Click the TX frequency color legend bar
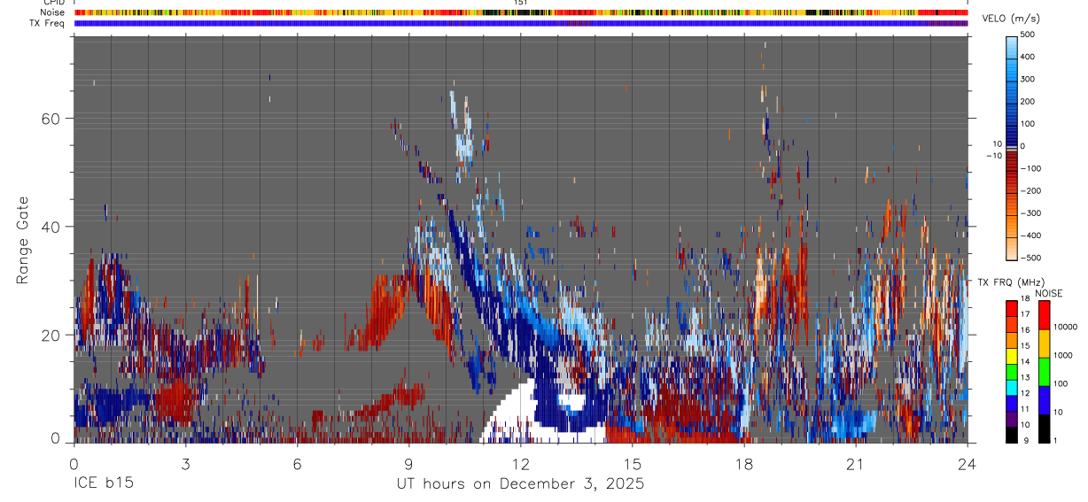The image size is (1088, 502). [1012, 371]
